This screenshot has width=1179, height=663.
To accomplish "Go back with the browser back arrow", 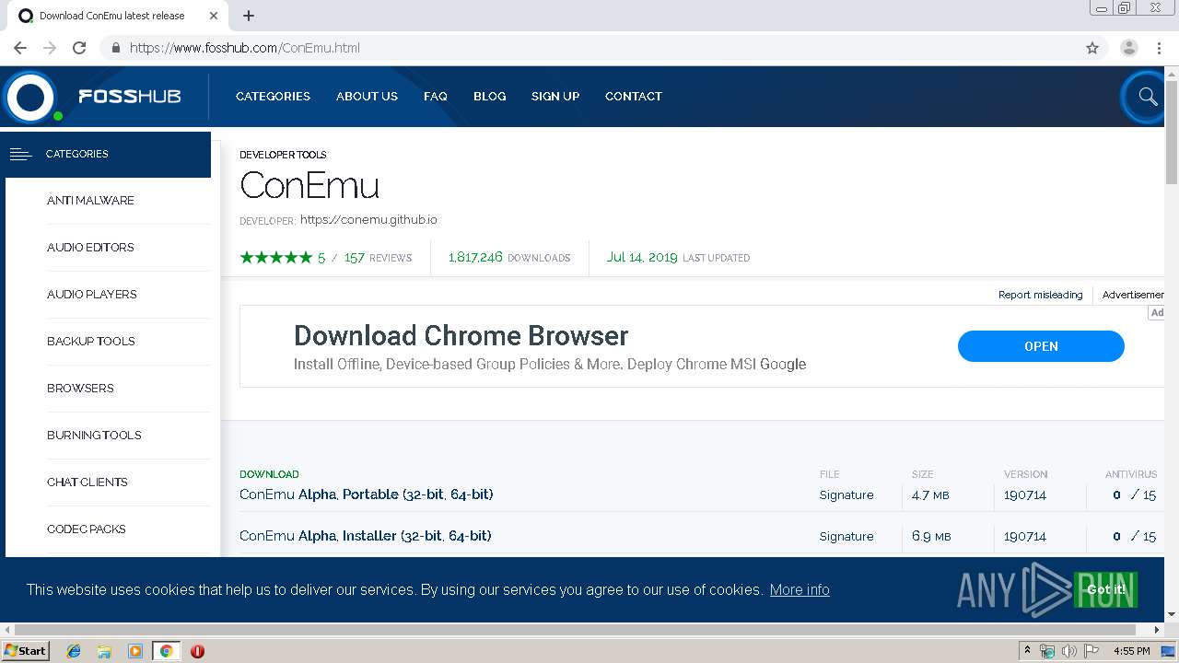I will tap(20, 48).
